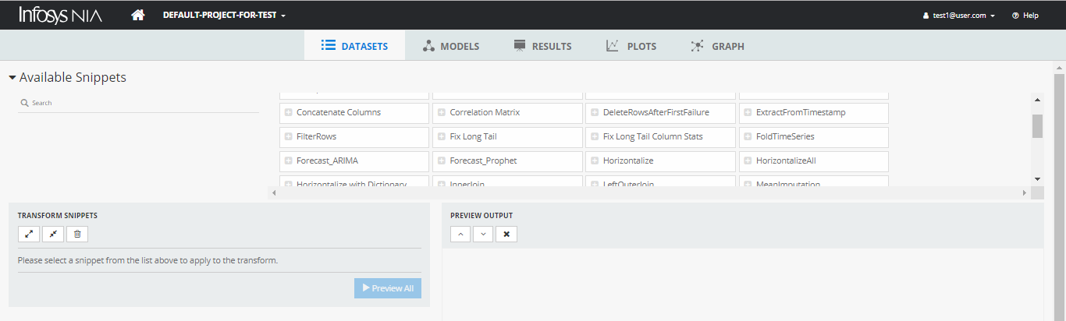
Task: Click the snippet Search field
Action: (x=140, y=103)
